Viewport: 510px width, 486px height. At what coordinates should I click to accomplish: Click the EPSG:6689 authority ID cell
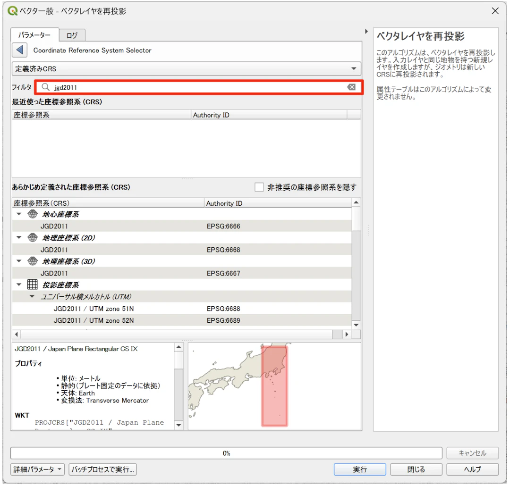tap(223, 320)
